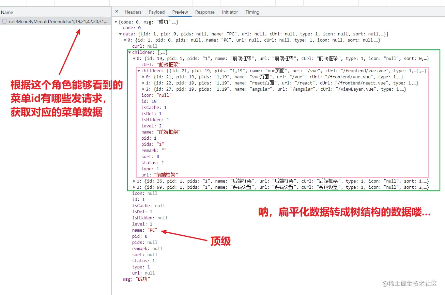Click the url: "前端框架" property

click(x=160, y=175)
